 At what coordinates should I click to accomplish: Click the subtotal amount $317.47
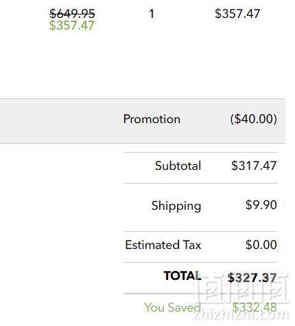tap(254, 166)
